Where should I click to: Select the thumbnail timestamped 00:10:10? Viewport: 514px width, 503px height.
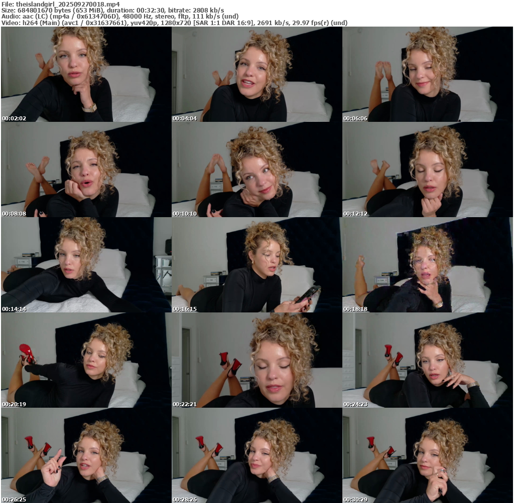(256, 170)
